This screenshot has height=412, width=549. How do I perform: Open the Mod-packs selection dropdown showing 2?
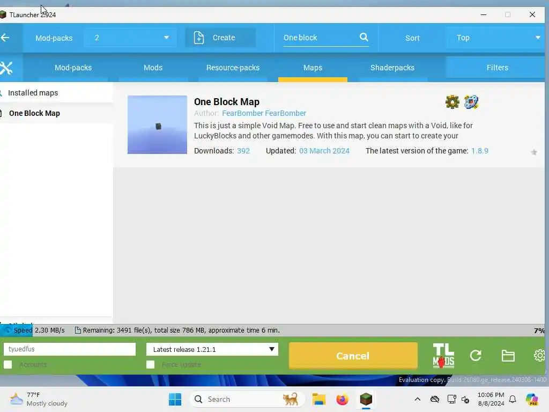pyautogui.click(x=130, y=38)
